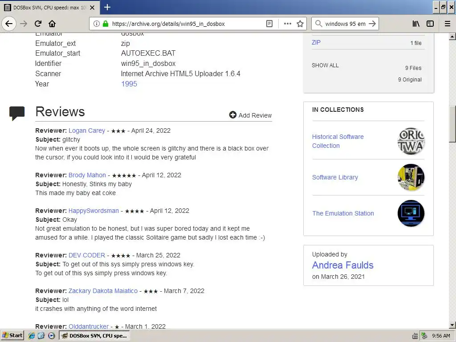Open reviewer Brody Mahon's profile
This screenshot has height=342, width=456.
point(87,175)
